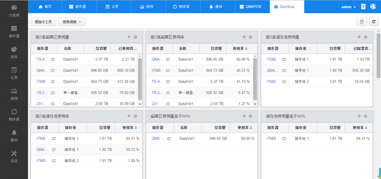Open the 服务器 sidebar section
381x179 pixels.
14,32
